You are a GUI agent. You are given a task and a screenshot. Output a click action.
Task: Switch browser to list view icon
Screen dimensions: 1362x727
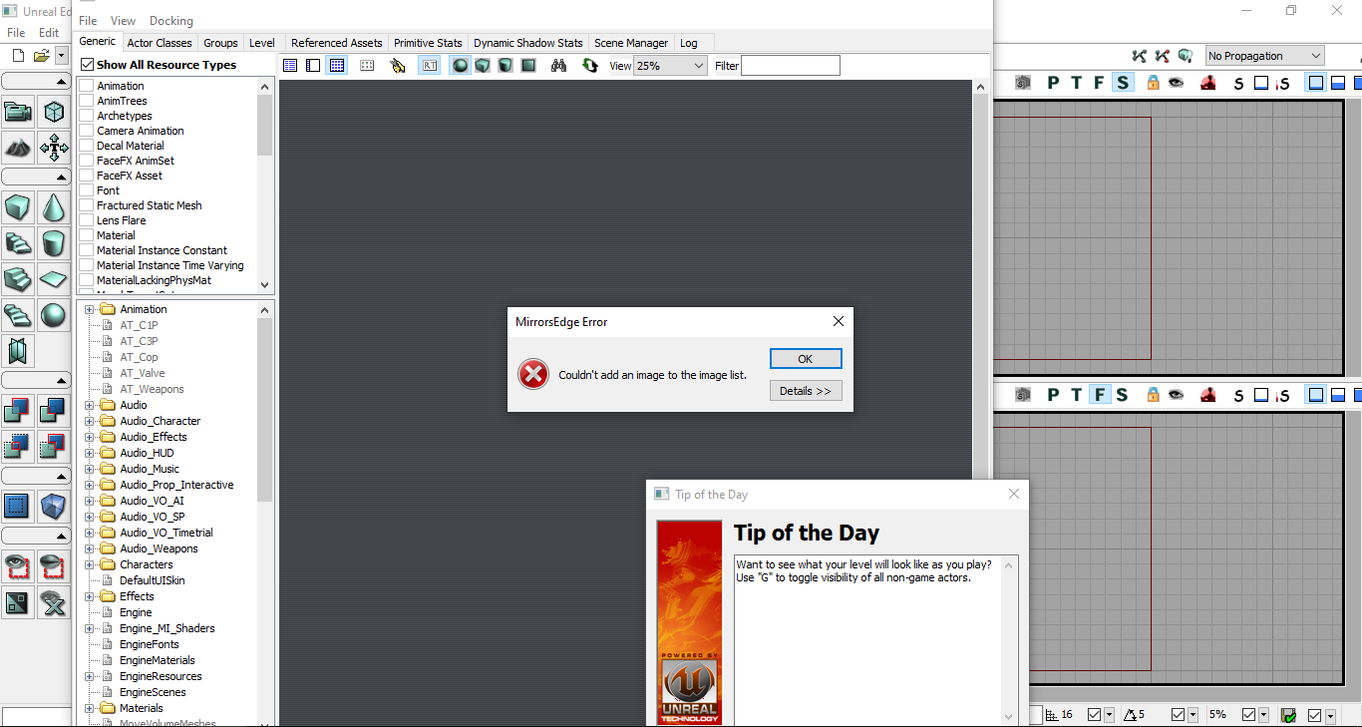[290, 66]
